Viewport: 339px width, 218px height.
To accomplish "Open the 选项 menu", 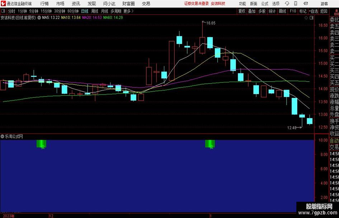I will (x=276, y=4).
